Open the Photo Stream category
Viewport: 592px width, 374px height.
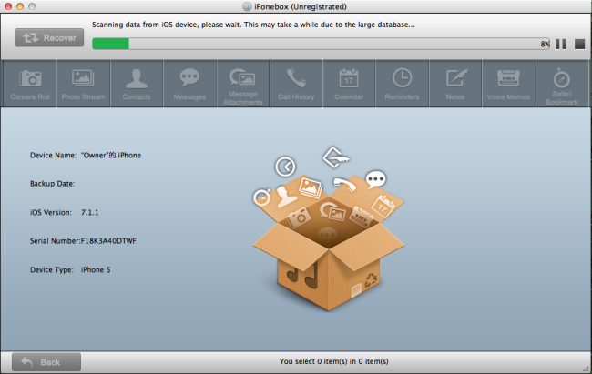[x=83, y=84]
